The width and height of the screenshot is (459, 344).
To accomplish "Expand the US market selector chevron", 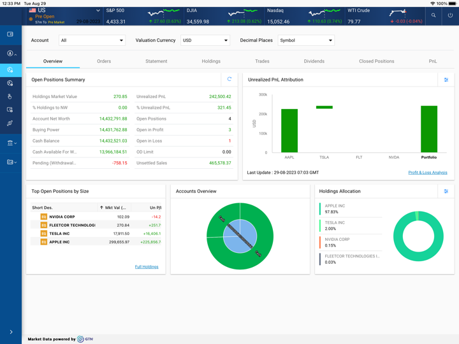I will [98, 11].
